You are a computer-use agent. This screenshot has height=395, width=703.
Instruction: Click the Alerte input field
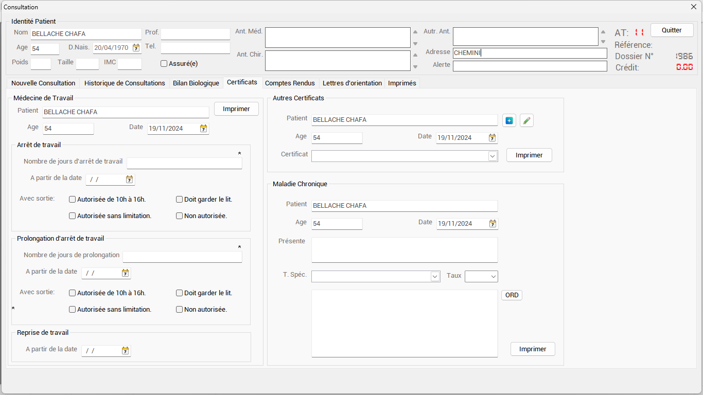pos(530,66)
